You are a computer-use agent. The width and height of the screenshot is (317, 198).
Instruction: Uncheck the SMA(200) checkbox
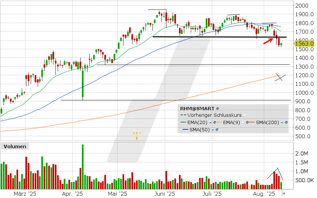click(x=282, y=122)
